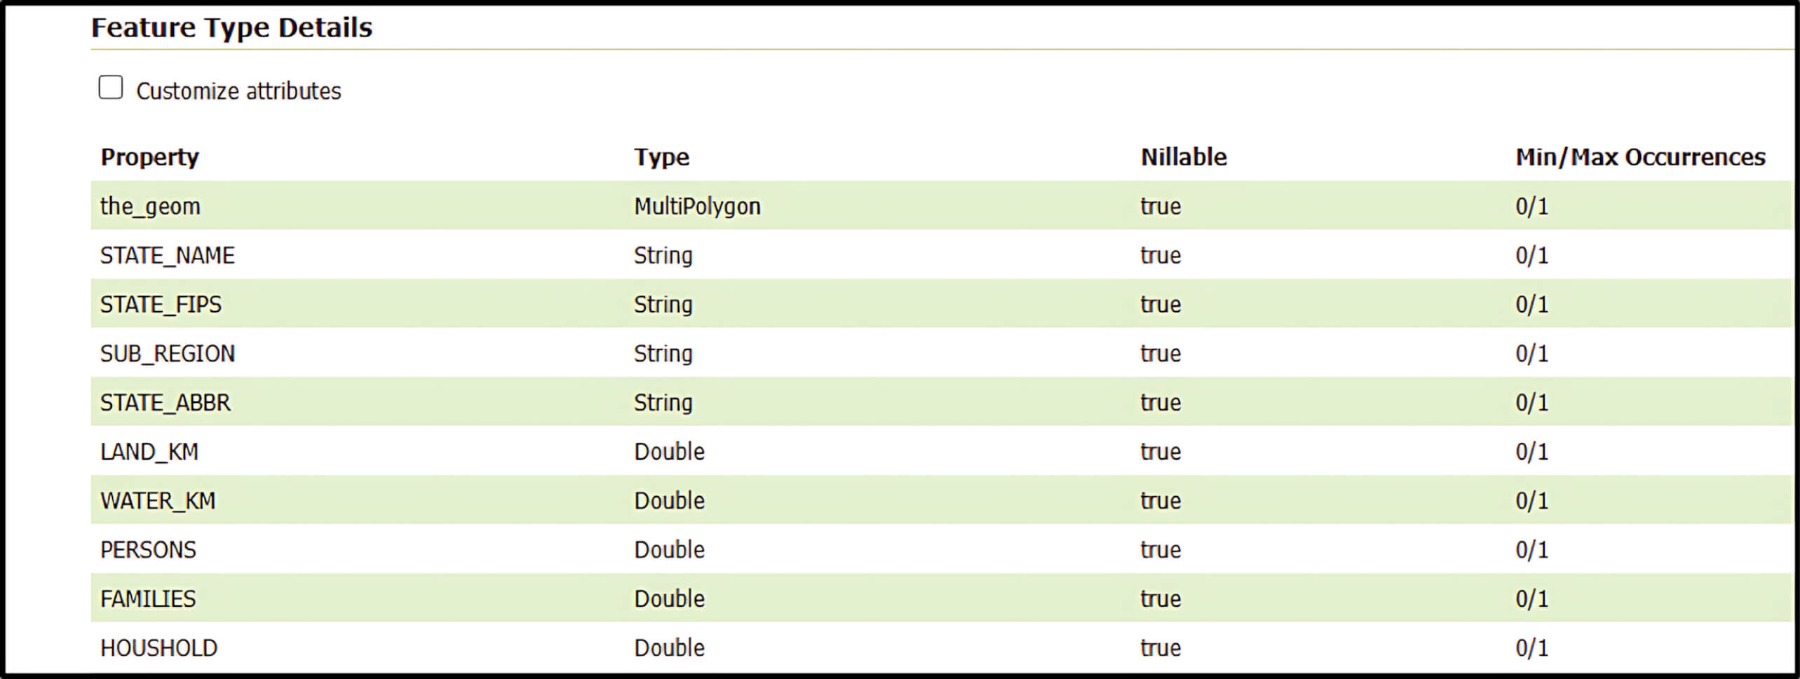
Task: Click the Type column header
Action: tap(661, 157)
